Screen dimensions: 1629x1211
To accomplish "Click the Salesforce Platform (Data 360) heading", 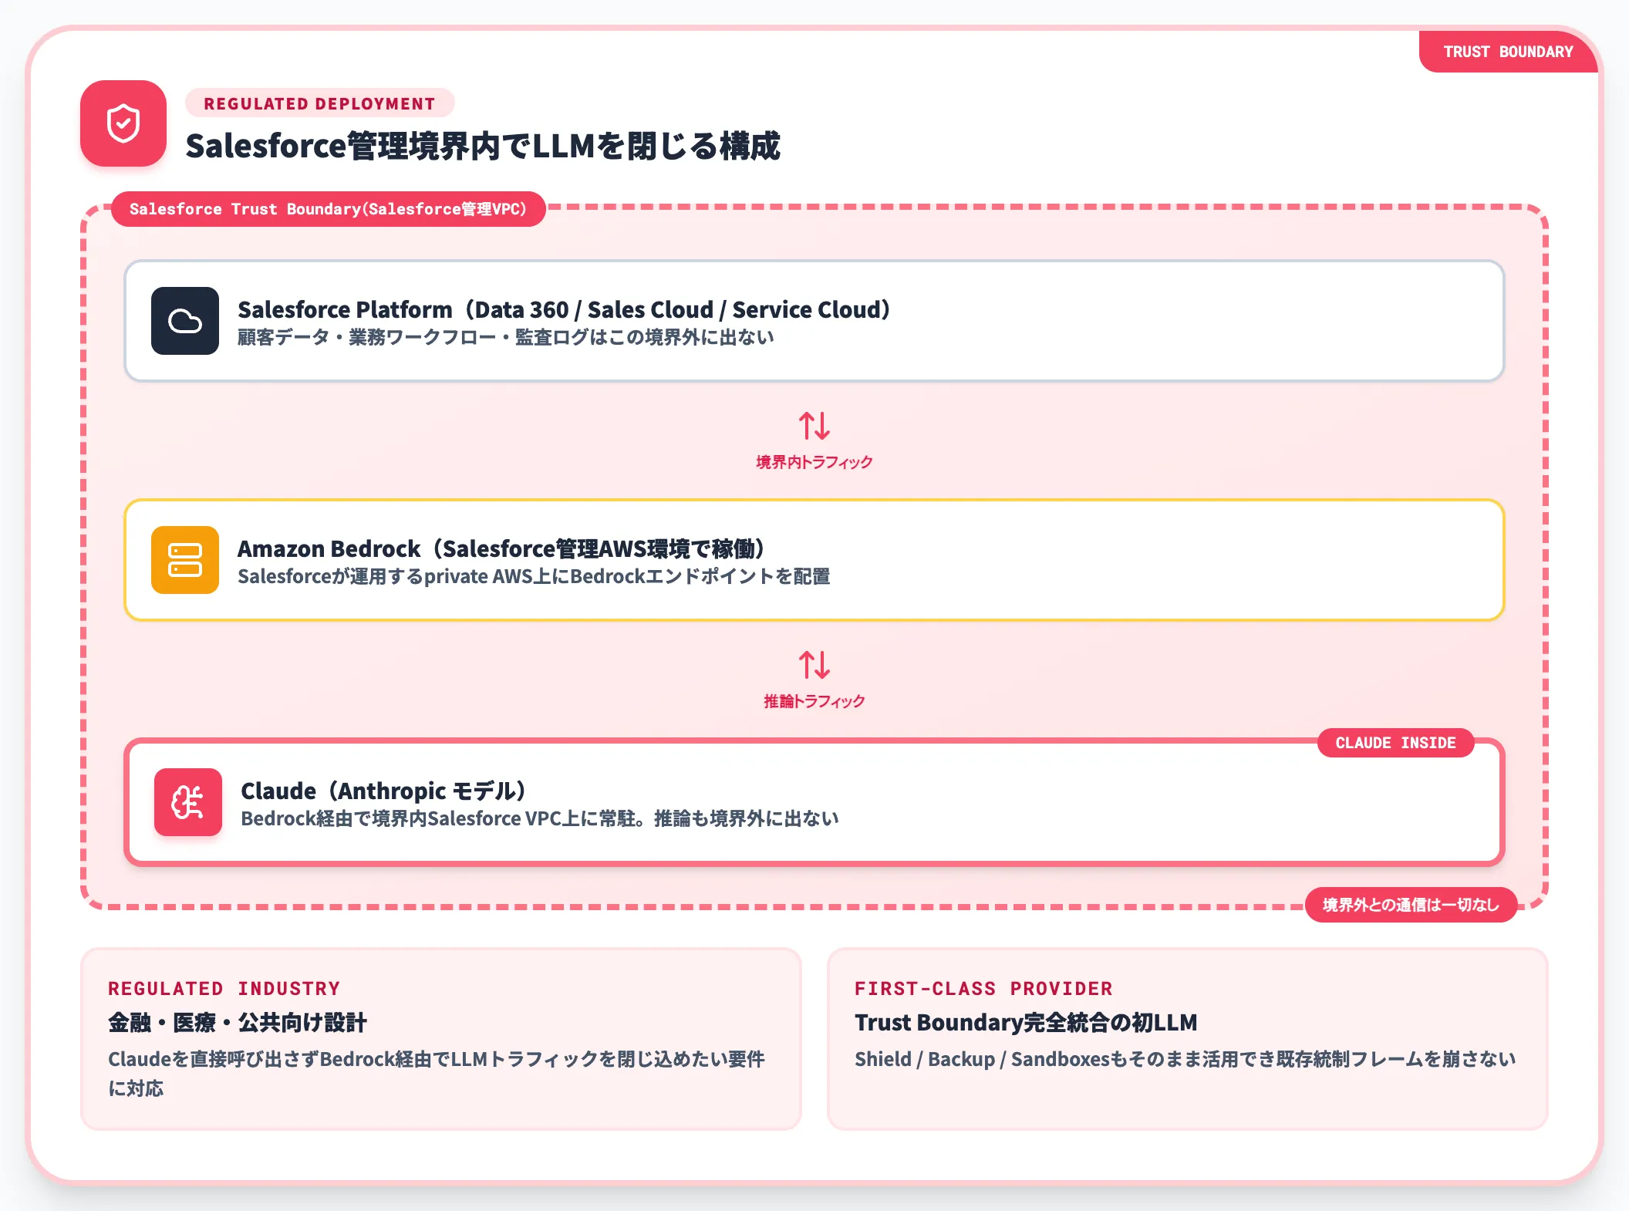I will pos(564,309).
